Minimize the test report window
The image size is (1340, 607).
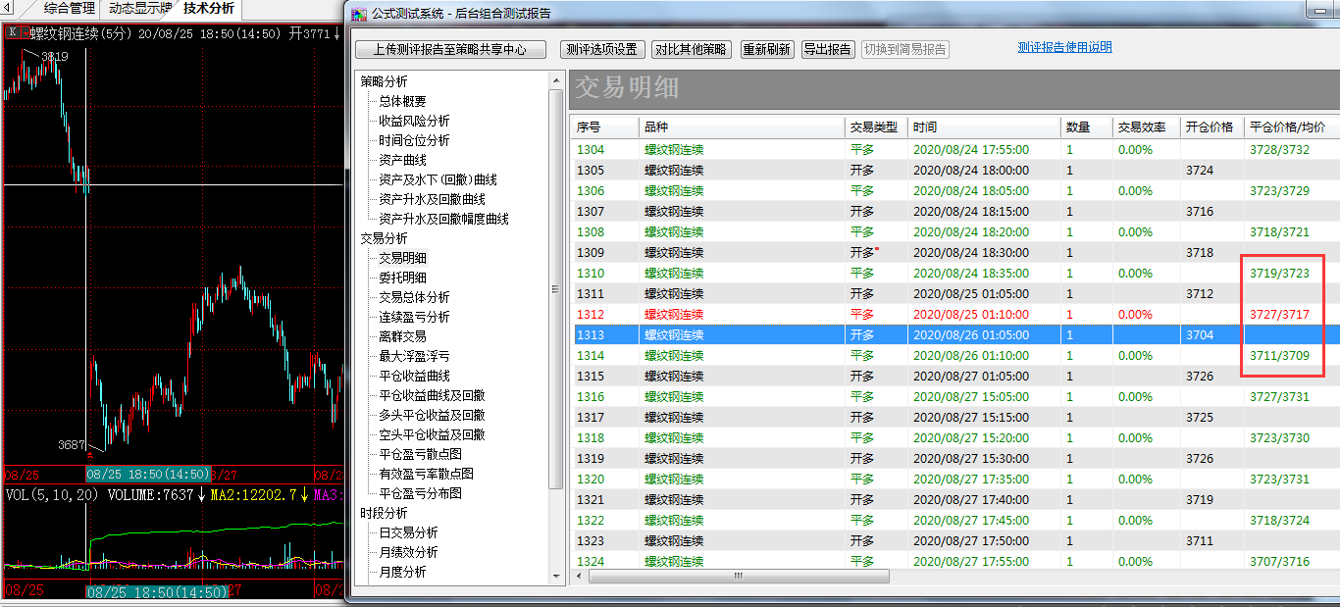click(x=1321, y=10)
